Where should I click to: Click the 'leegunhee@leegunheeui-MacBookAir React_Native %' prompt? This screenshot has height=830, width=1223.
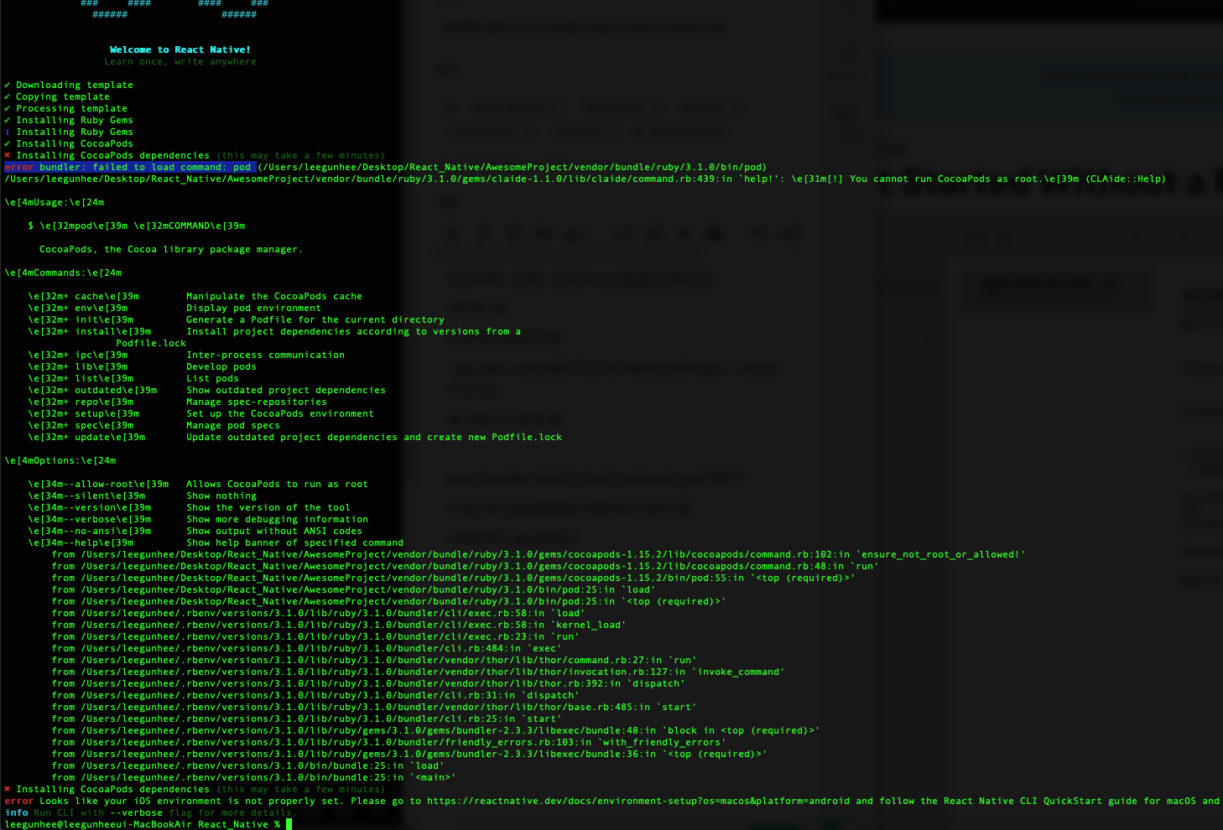click(x=143, y=825)
